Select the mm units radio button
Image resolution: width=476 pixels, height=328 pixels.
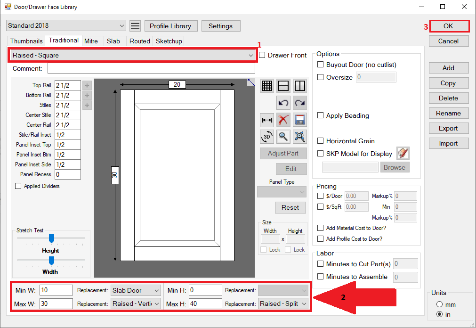(x=440, y=304)
